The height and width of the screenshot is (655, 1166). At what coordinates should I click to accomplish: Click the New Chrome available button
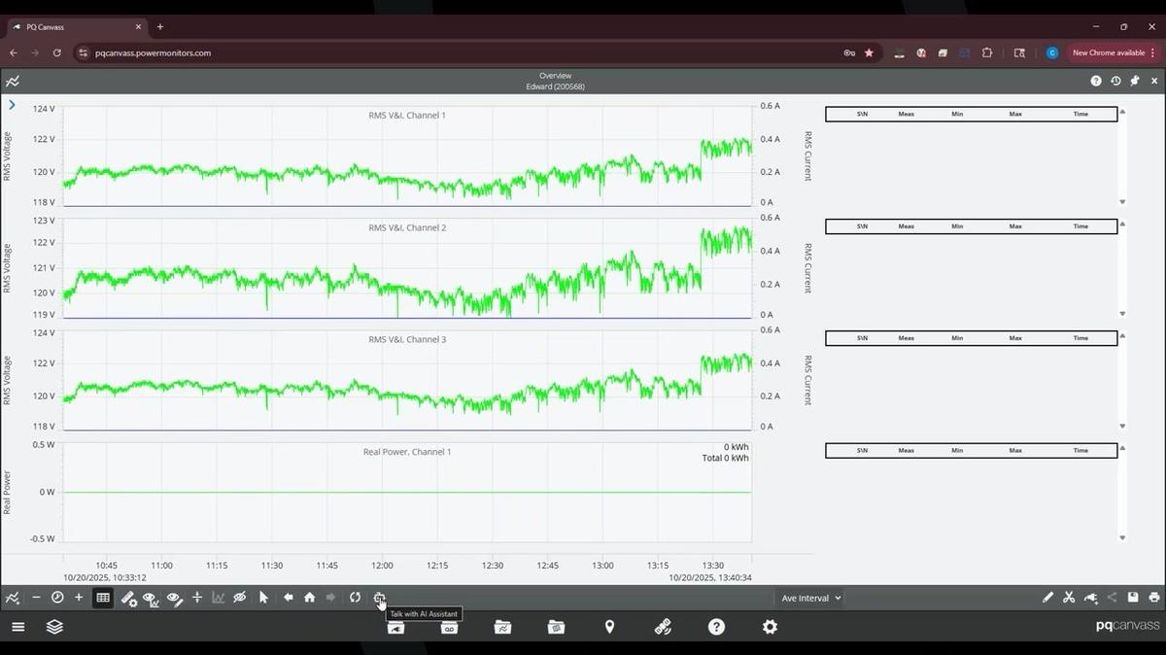pos(1112,52)
